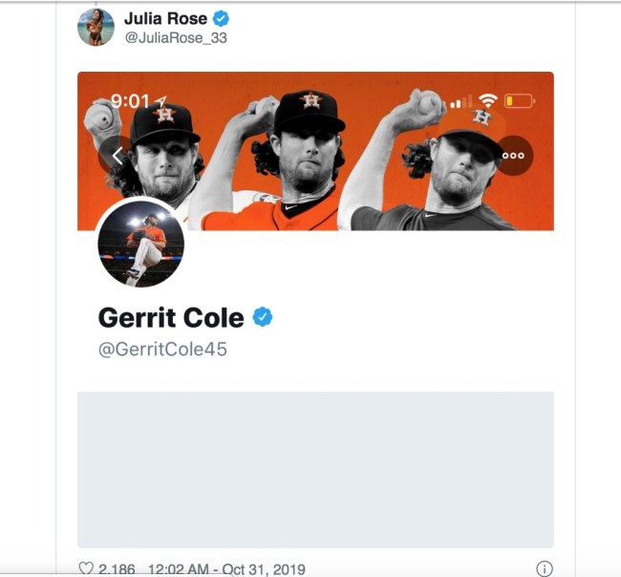The image size is (621, 577).
Task: Open the three-dot more options button
Action: click(513, 156)
